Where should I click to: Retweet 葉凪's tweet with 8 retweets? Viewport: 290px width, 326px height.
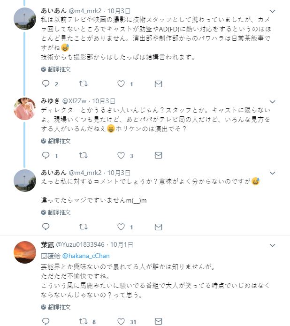point(83,322)
